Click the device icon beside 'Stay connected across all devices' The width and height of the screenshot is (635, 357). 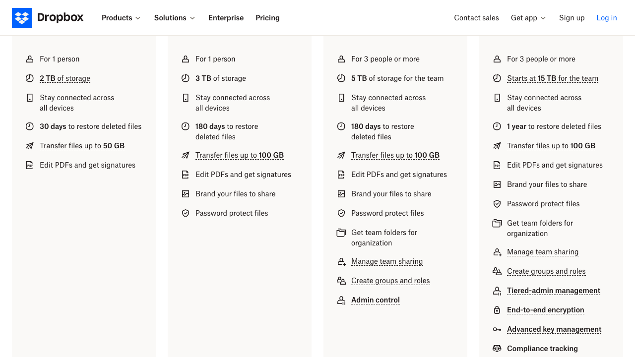tap(29, 98)
